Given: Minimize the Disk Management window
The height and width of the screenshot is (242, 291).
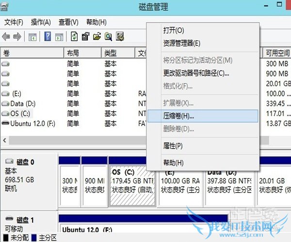Looking at the screenshot, I should coord(266,6).
